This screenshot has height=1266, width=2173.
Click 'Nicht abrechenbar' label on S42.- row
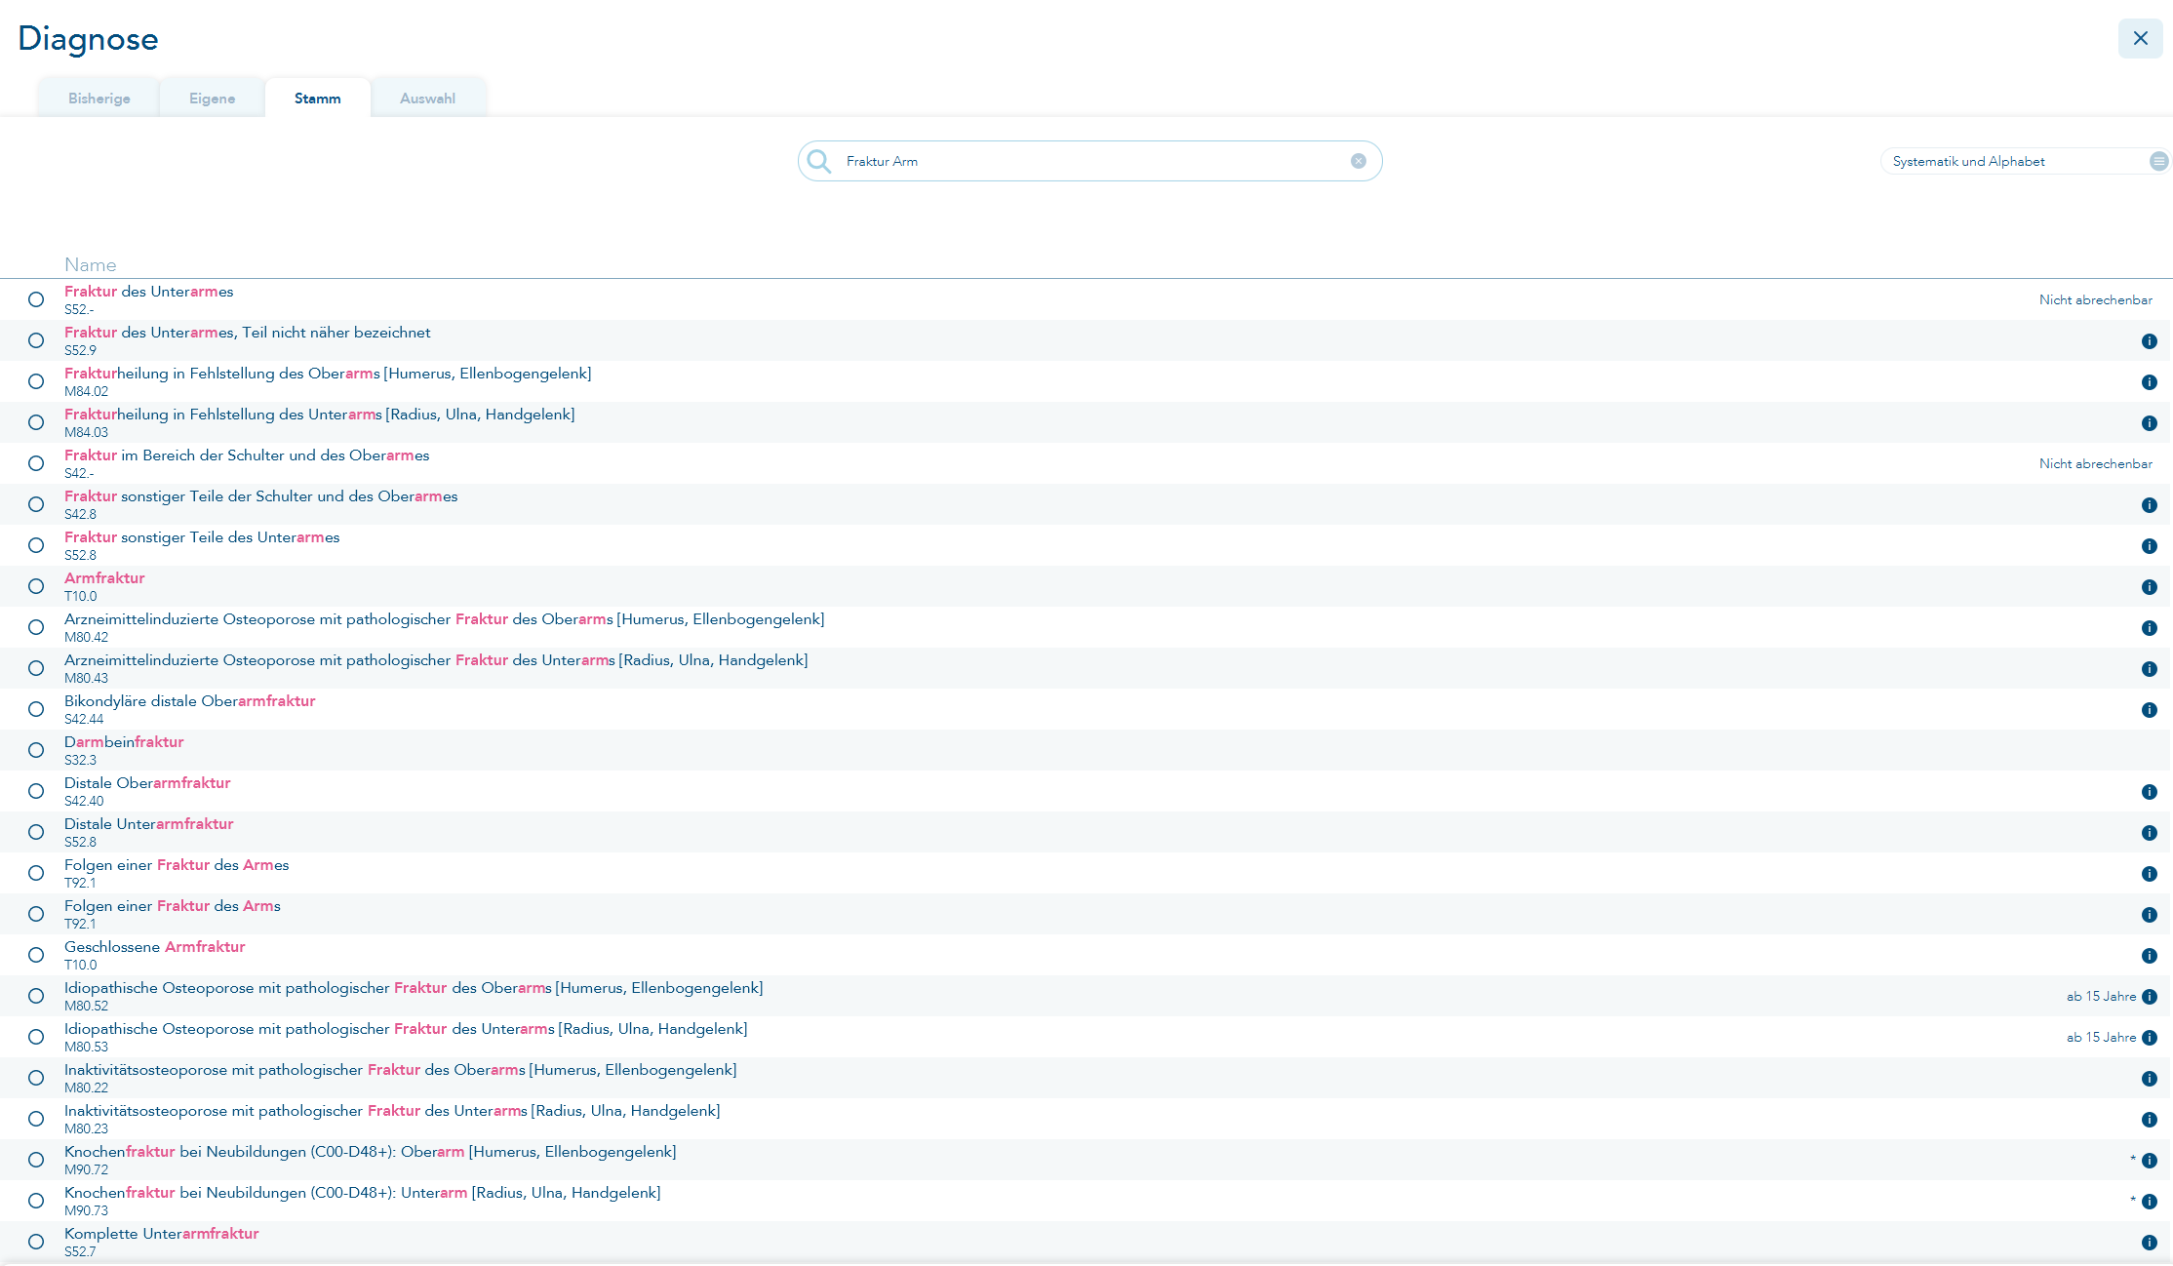pyautogui.click(x=2095, y=464)
